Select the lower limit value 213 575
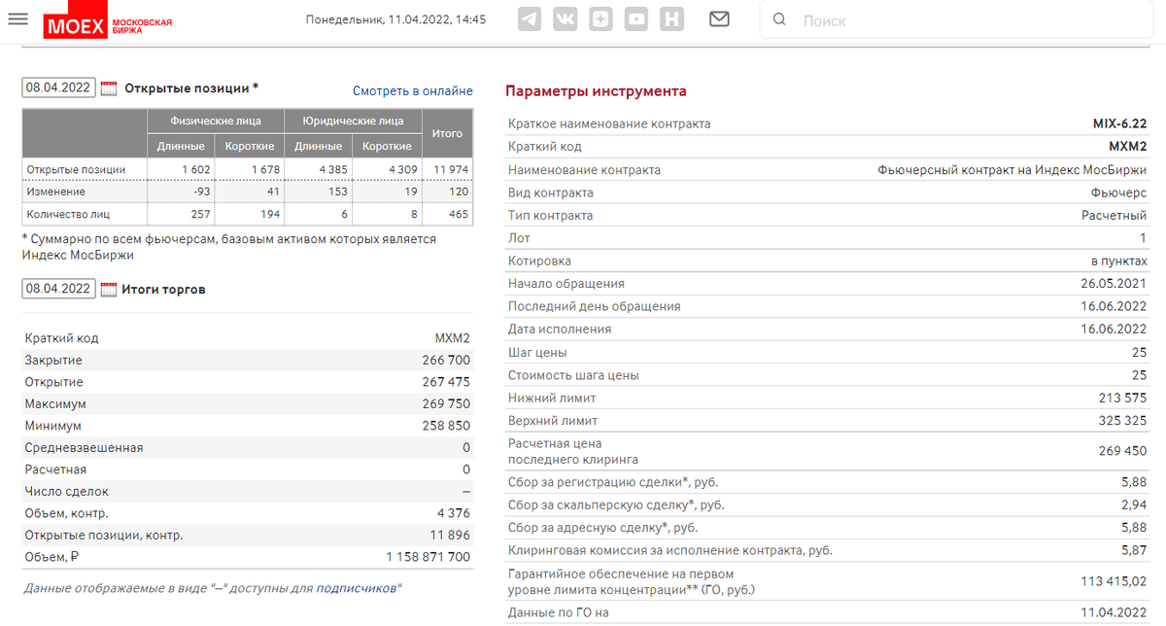 pyautogui.click(x=1123, y=398)
